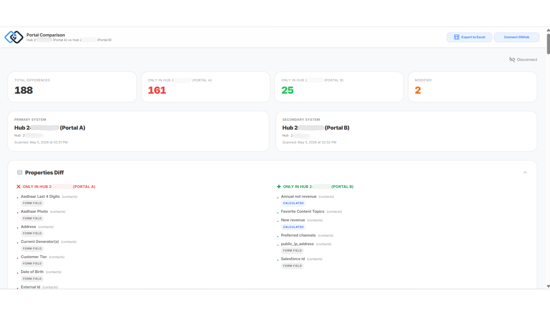Click the Favorite Content Topics property
The height and width of the screenshot is (309, 550).
[x=302, y=212]
